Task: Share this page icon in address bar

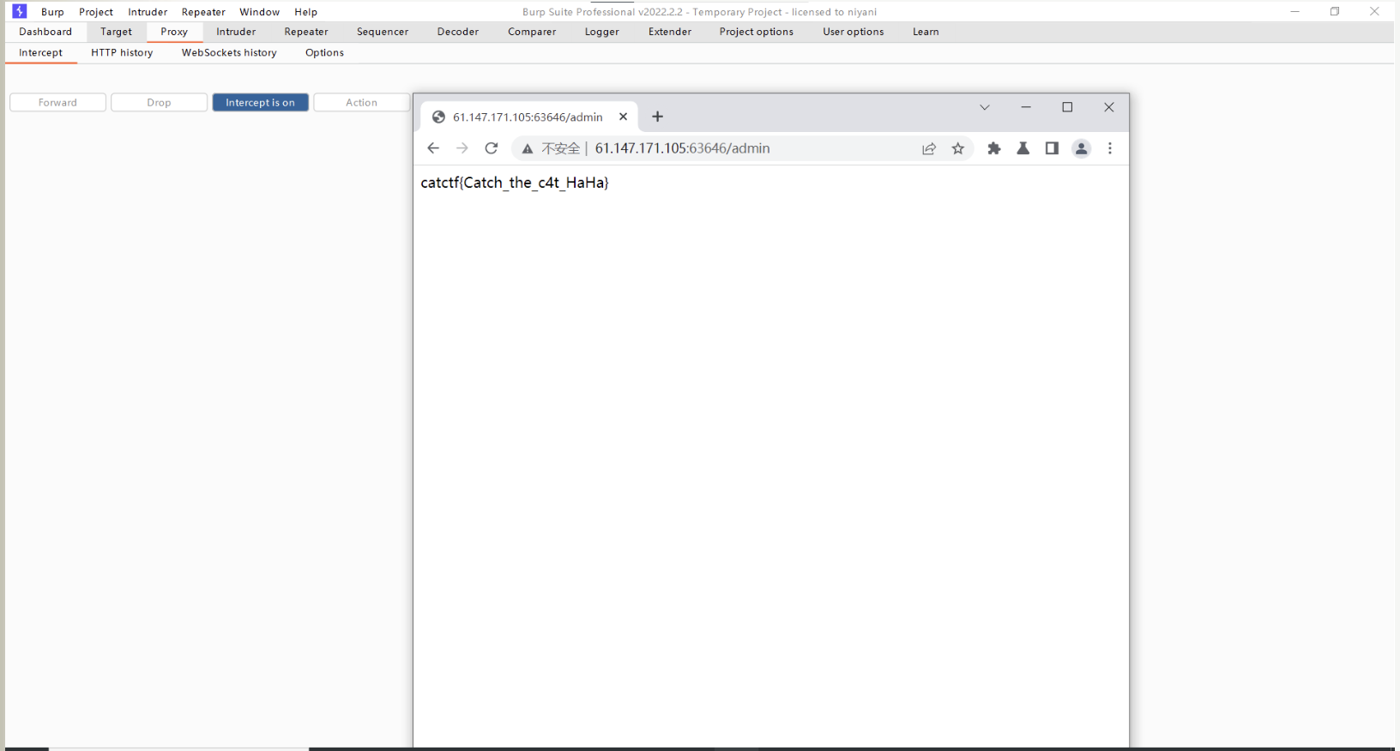Action: (929, 148)
